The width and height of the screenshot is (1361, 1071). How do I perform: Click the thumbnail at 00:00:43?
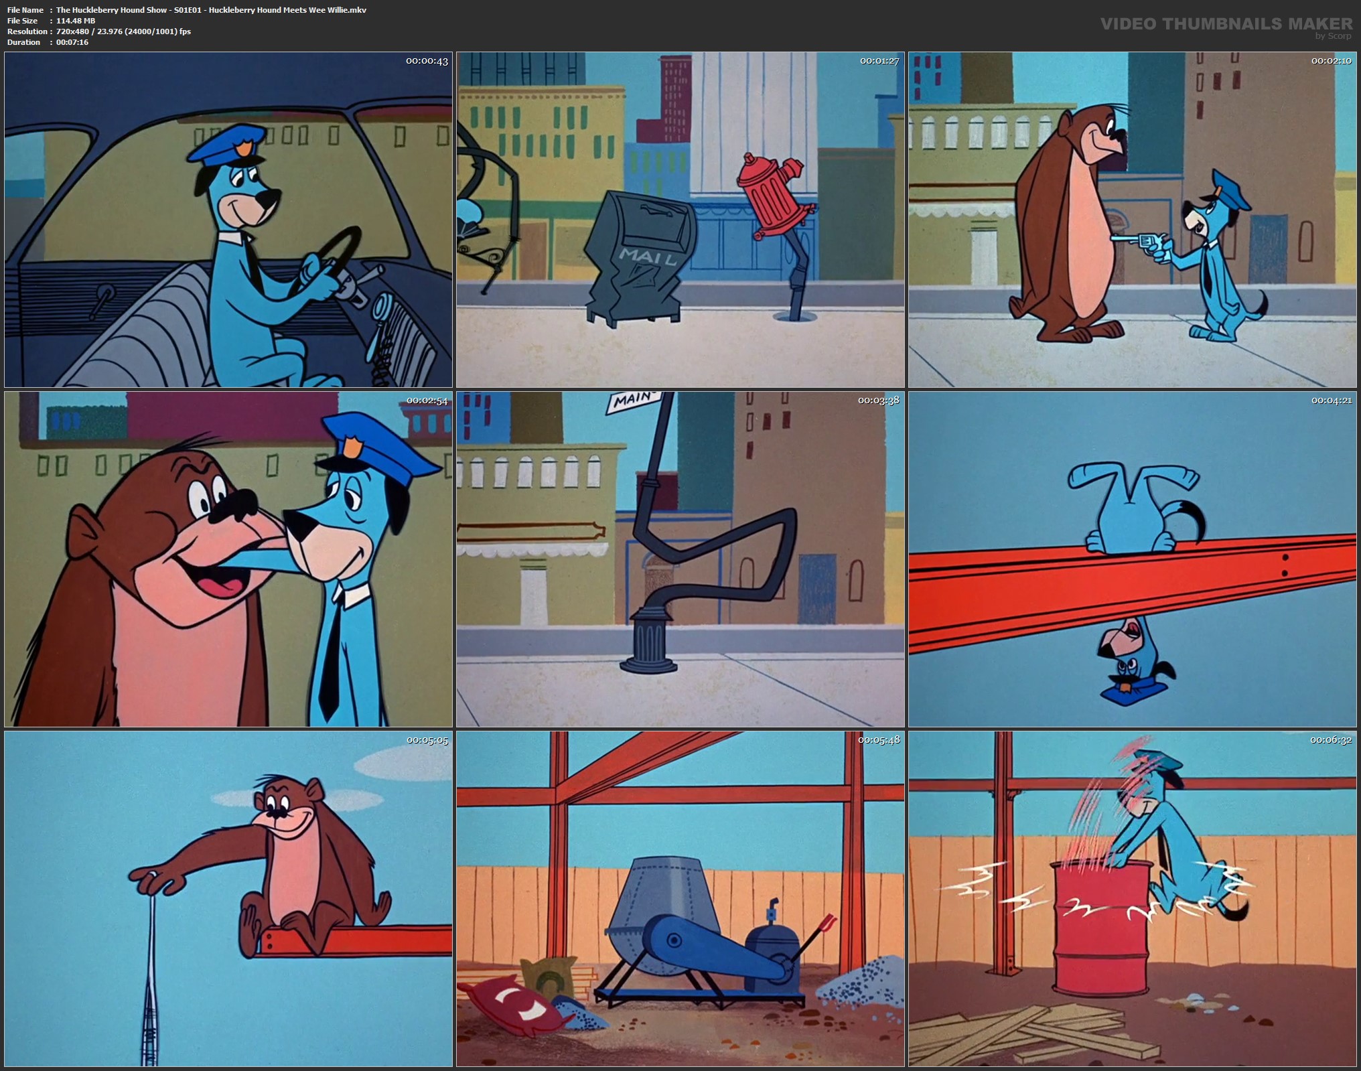point(228,220)
